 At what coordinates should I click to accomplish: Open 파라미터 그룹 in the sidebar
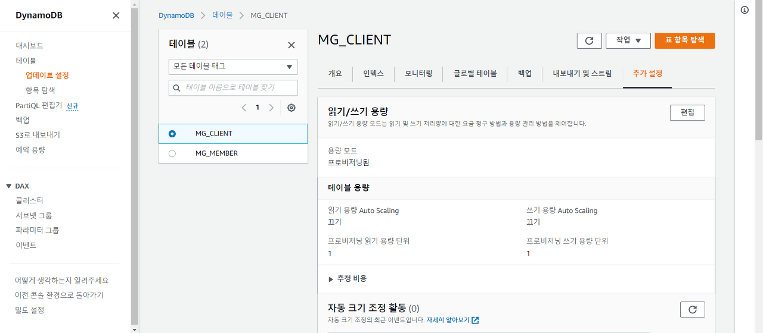tap(37, 230)
